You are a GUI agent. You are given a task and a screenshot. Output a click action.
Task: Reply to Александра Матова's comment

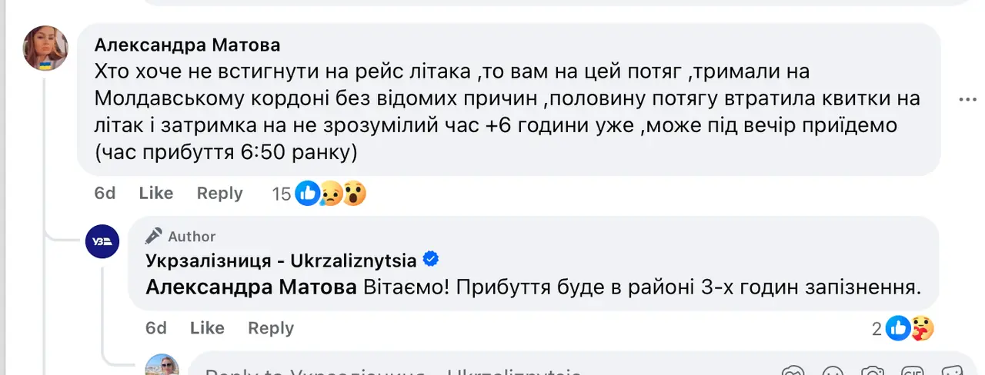tap(219, 194)
